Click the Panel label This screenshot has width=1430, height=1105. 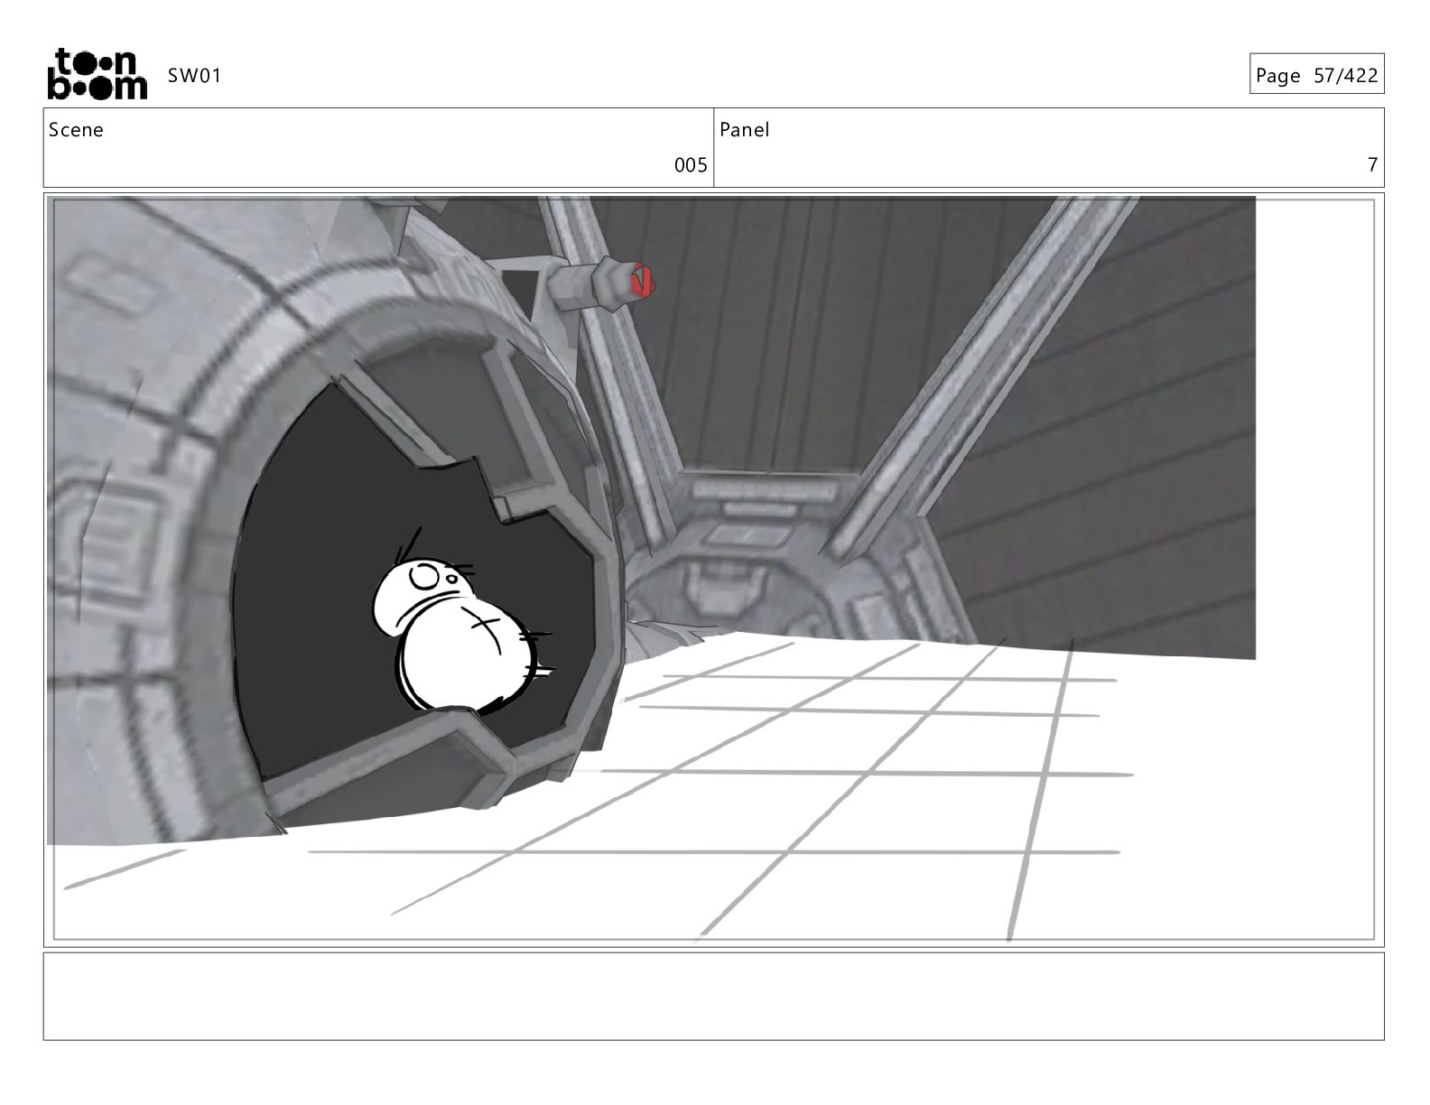click(745, 130)
